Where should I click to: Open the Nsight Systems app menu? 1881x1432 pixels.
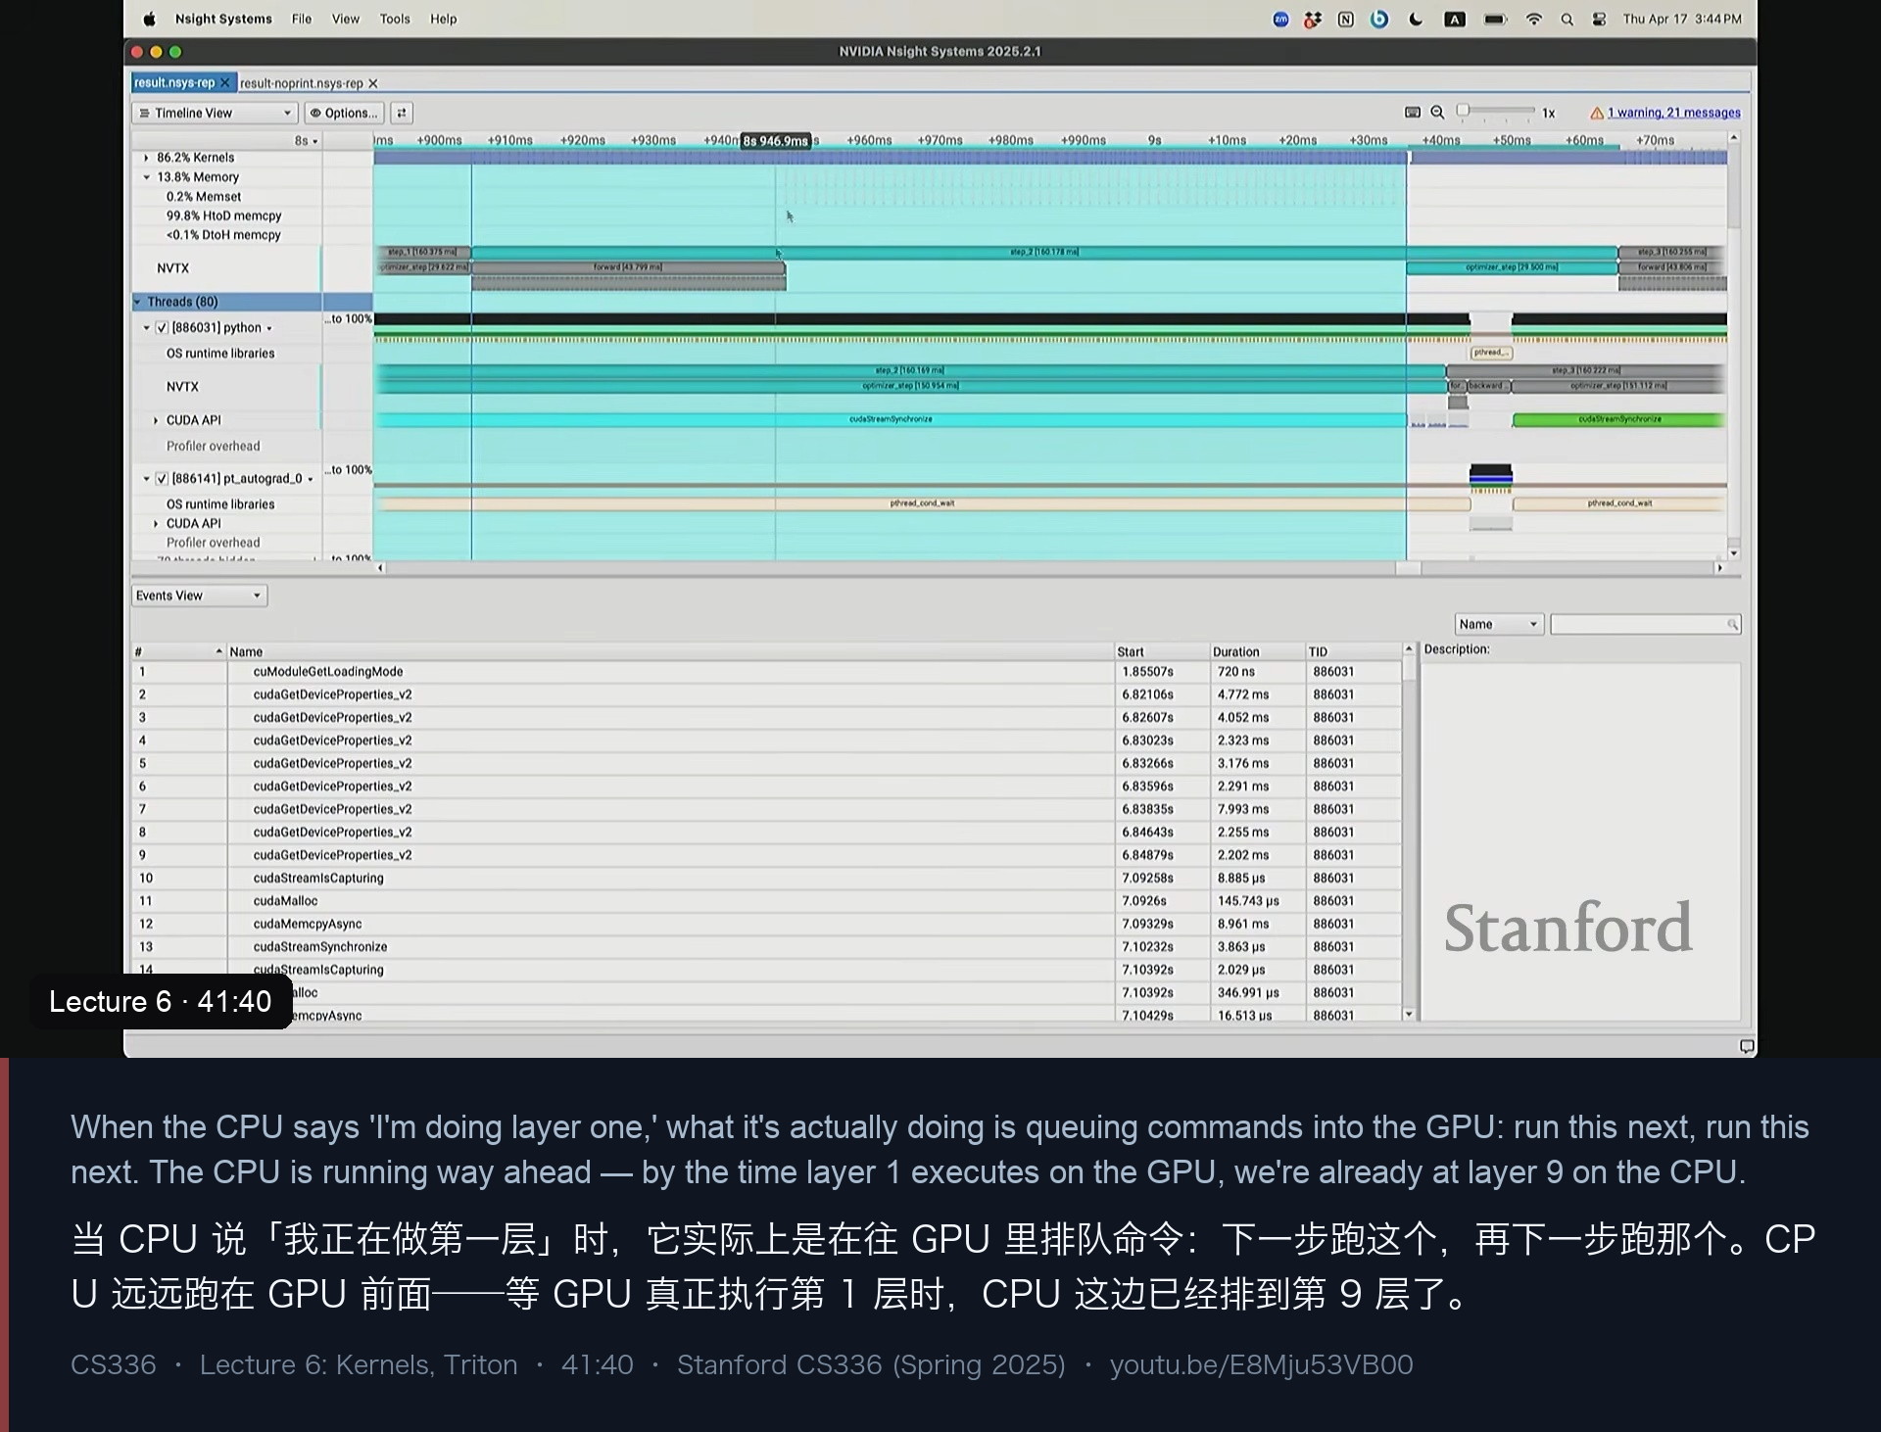pyautogui.click(x=223, y=19)
